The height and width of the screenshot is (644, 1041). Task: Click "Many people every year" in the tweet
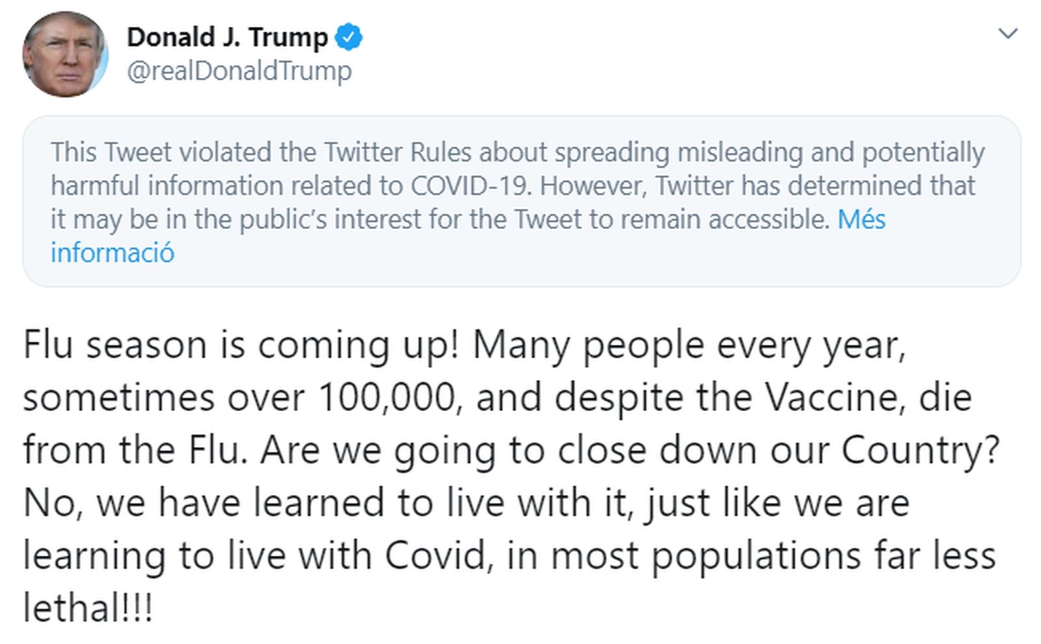click(x=688, y=345)
